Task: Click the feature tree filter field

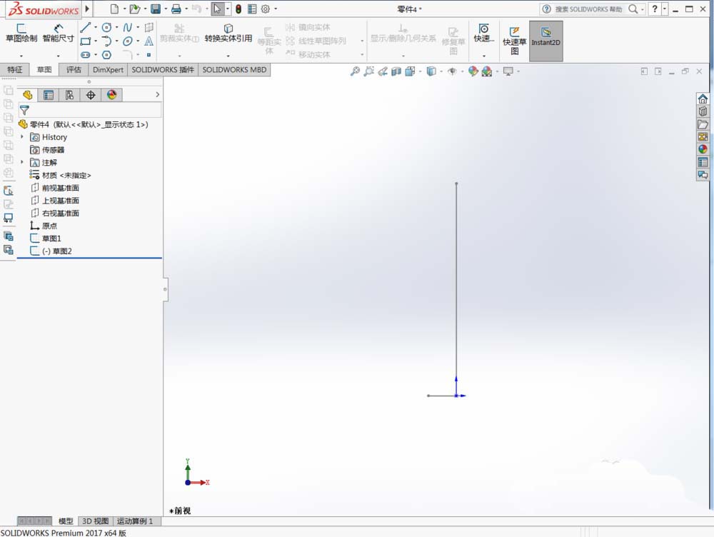Action: click(90, 110)
